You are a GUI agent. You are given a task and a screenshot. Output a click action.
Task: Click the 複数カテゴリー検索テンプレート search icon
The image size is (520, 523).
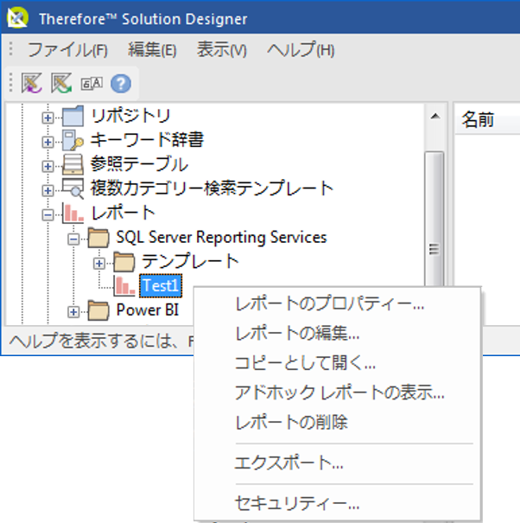pos(73,188)
